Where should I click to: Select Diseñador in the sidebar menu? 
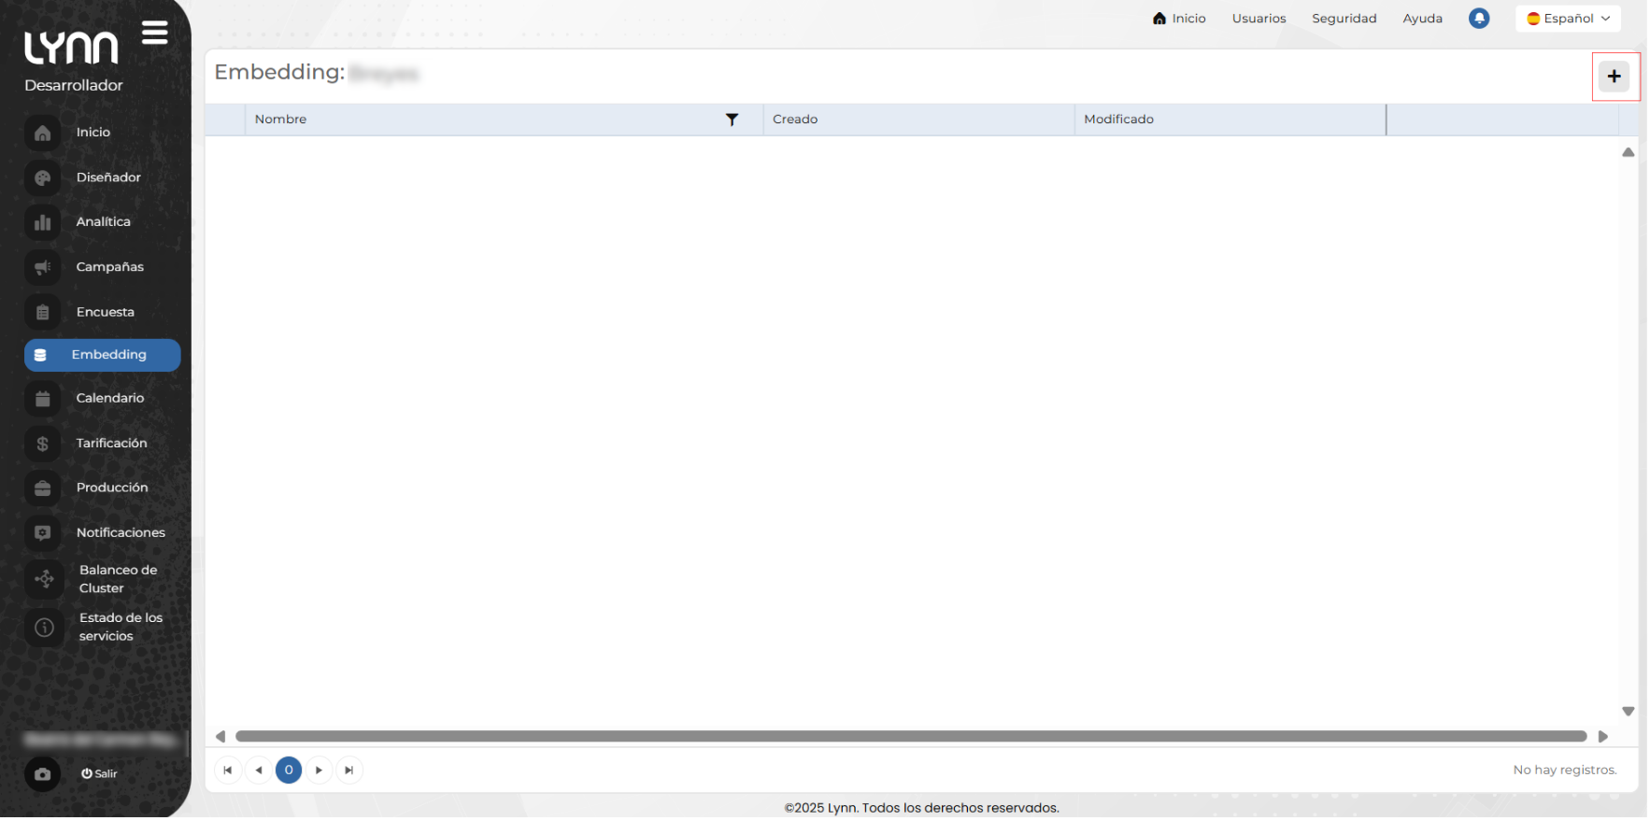(108, 177)
